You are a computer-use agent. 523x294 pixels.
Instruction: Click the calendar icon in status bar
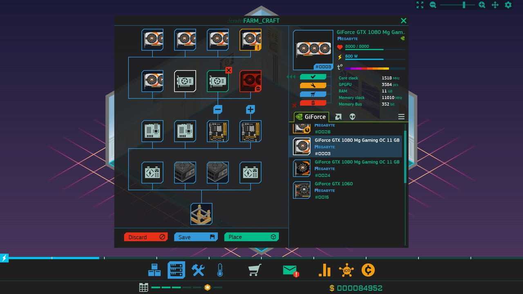143,287
